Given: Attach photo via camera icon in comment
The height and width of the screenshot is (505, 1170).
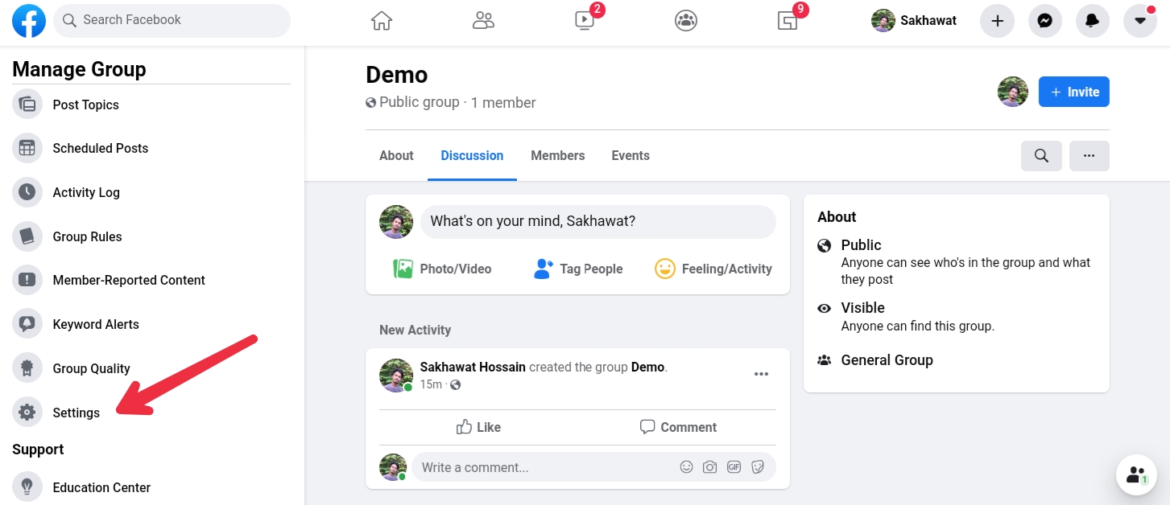Looking at the screenshot, I should click(x=709, y=467).
